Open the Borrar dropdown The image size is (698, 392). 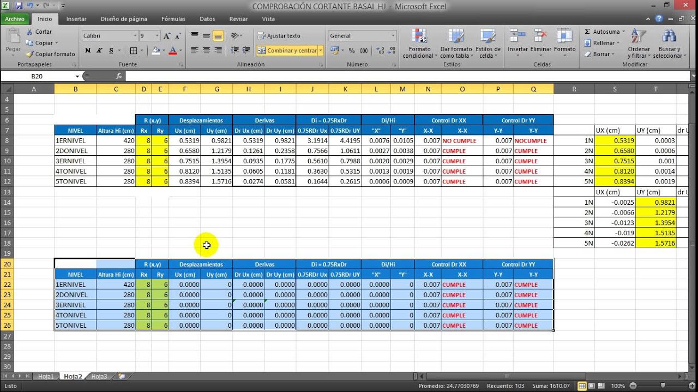click(x=599, y=54)
